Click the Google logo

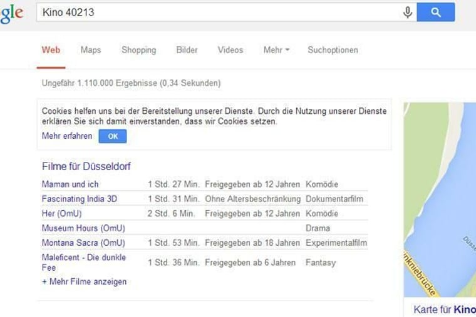click(x=11, y=14)
